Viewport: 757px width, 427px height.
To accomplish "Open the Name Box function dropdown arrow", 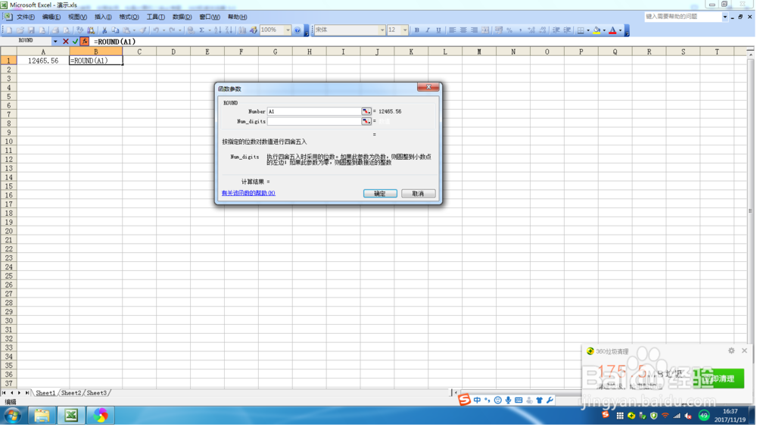I will (x=55, y=42).
